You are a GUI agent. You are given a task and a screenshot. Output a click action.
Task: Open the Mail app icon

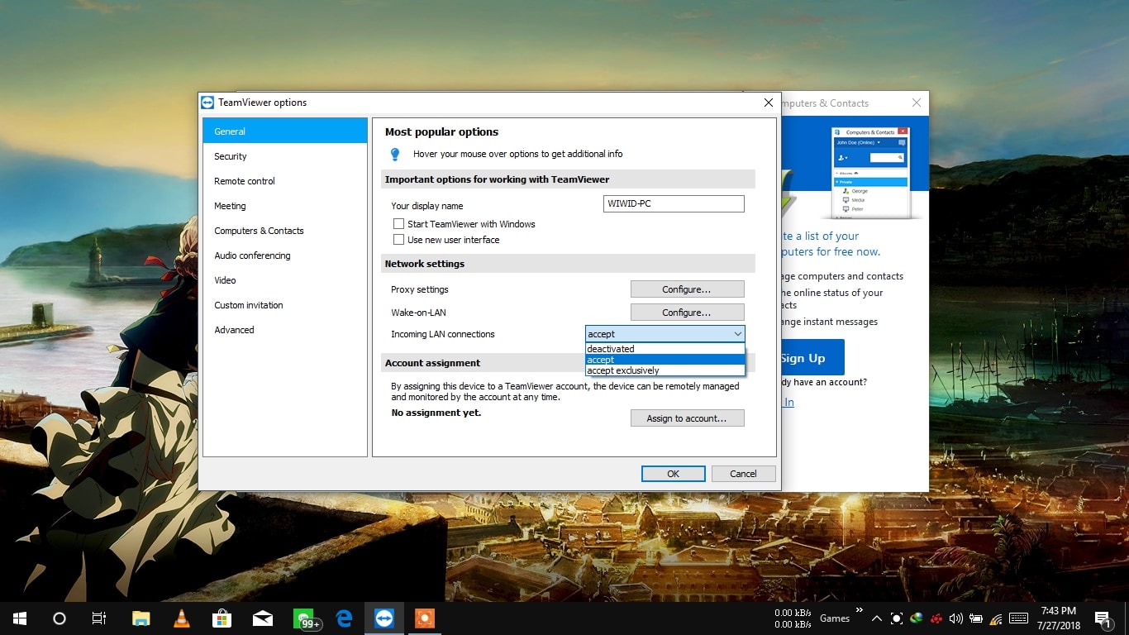click(263, 618)
